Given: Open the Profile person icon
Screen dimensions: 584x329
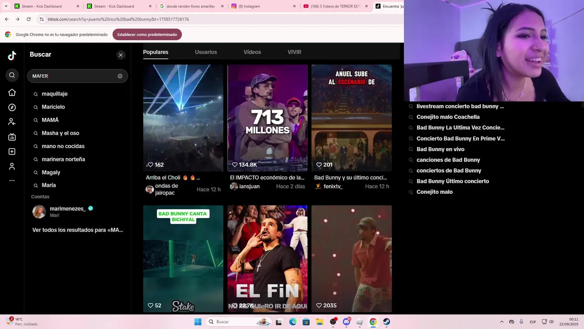Looking at the screenshot, I should pos(12,166).
